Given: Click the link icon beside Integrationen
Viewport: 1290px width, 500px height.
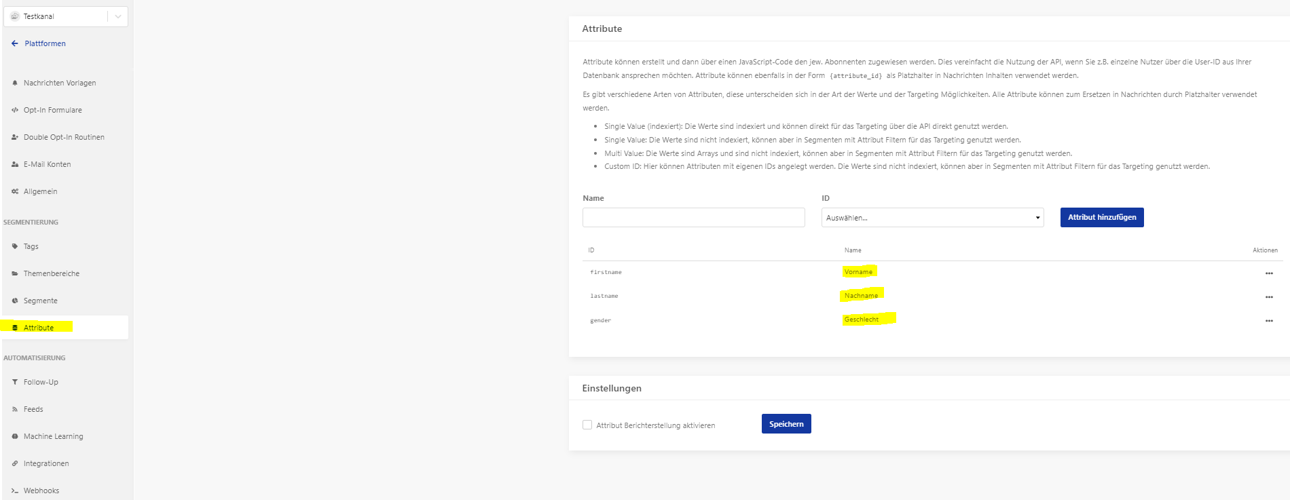Looking at the screenshot, I should tap(15, 463).
